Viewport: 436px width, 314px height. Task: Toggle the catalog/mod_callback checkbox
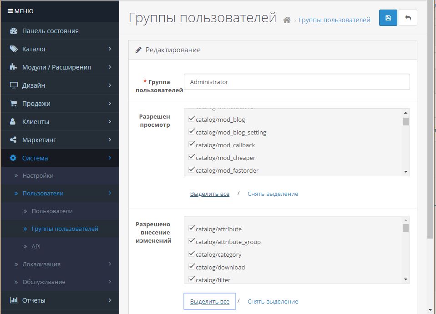[x=191, y=145]
